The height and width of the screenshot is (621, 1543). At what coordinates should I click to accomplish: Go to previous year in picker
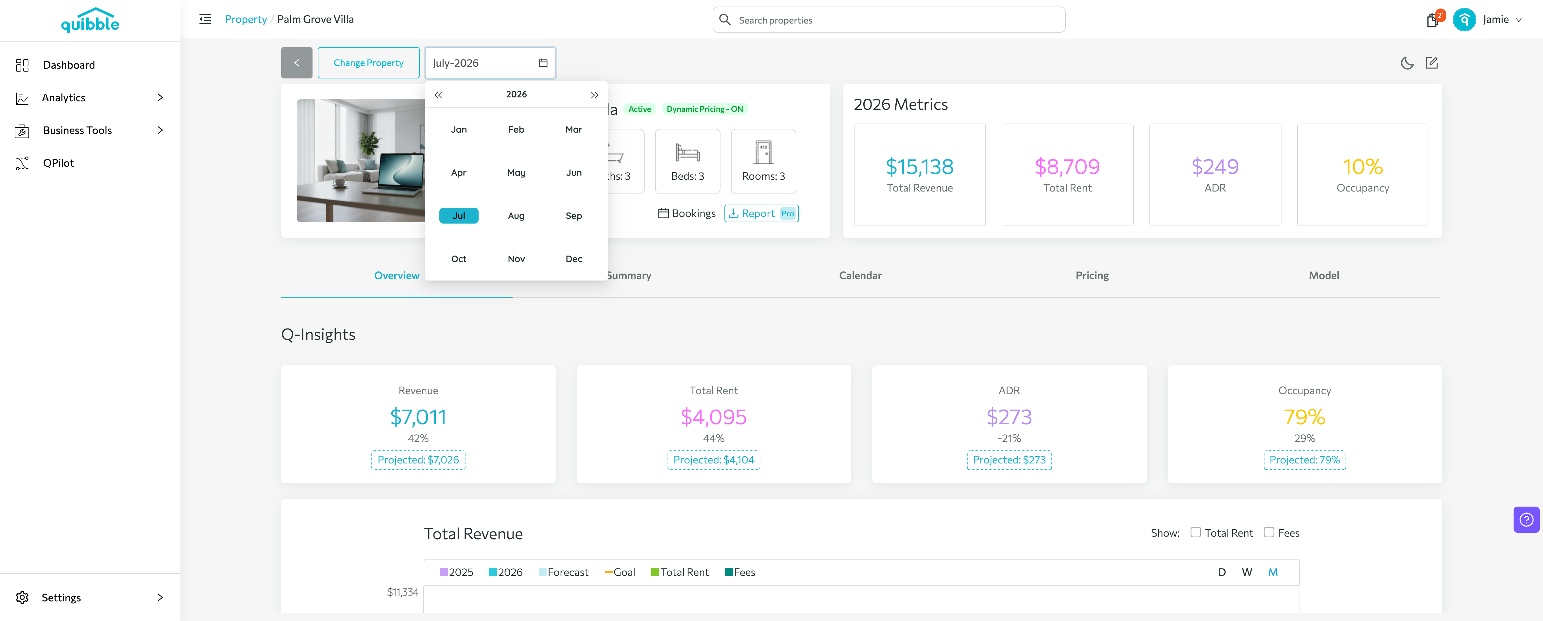click(438, 94)
